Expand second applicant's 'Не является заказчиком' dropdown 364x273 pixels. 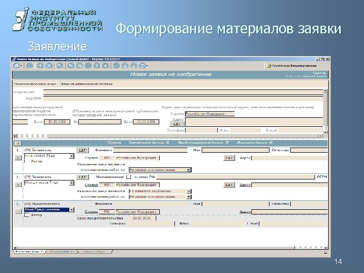click(189, 191)
